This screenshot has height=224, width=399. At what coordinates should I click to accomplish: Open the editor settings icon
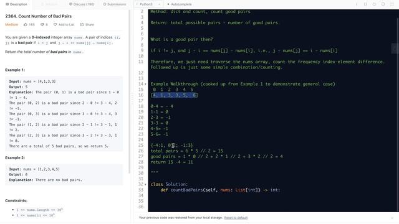tap(383, 4)
